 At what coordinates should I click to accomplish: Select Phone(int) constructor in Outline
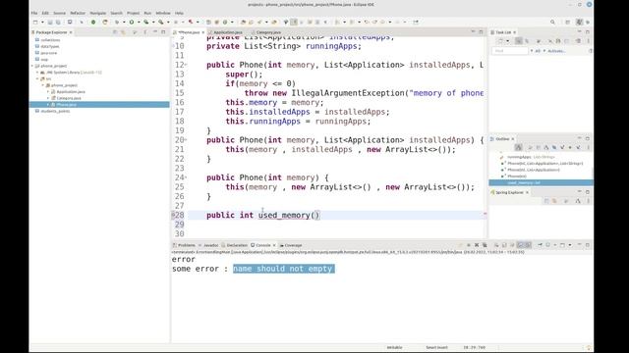[517, 176]
